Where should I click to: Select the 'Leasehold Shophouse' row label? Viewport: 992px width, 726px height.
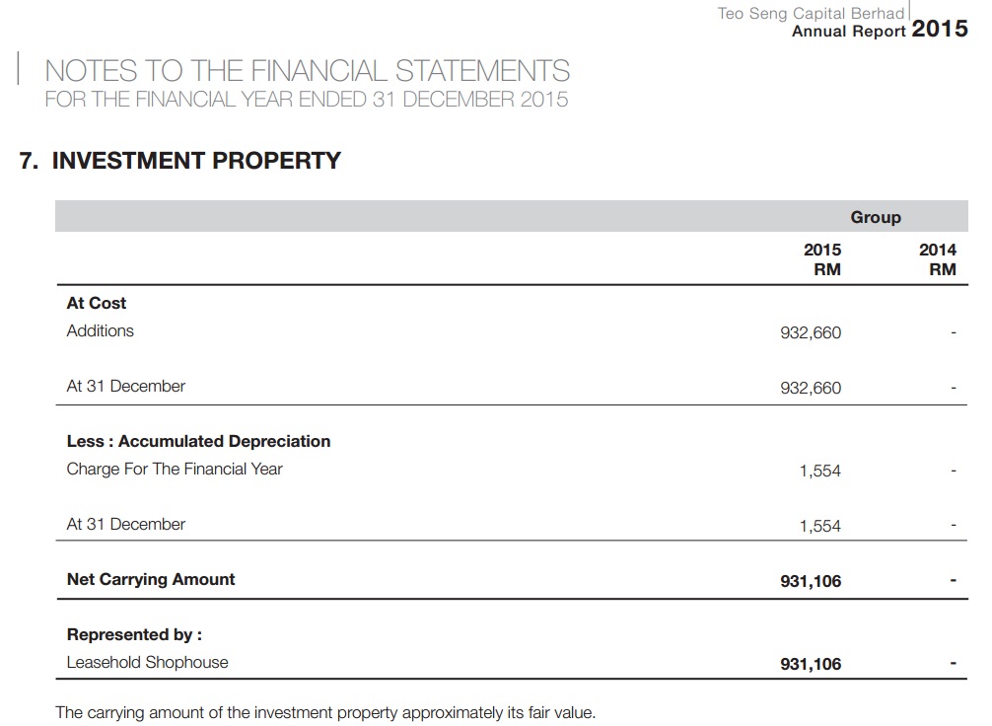[147, 662]
